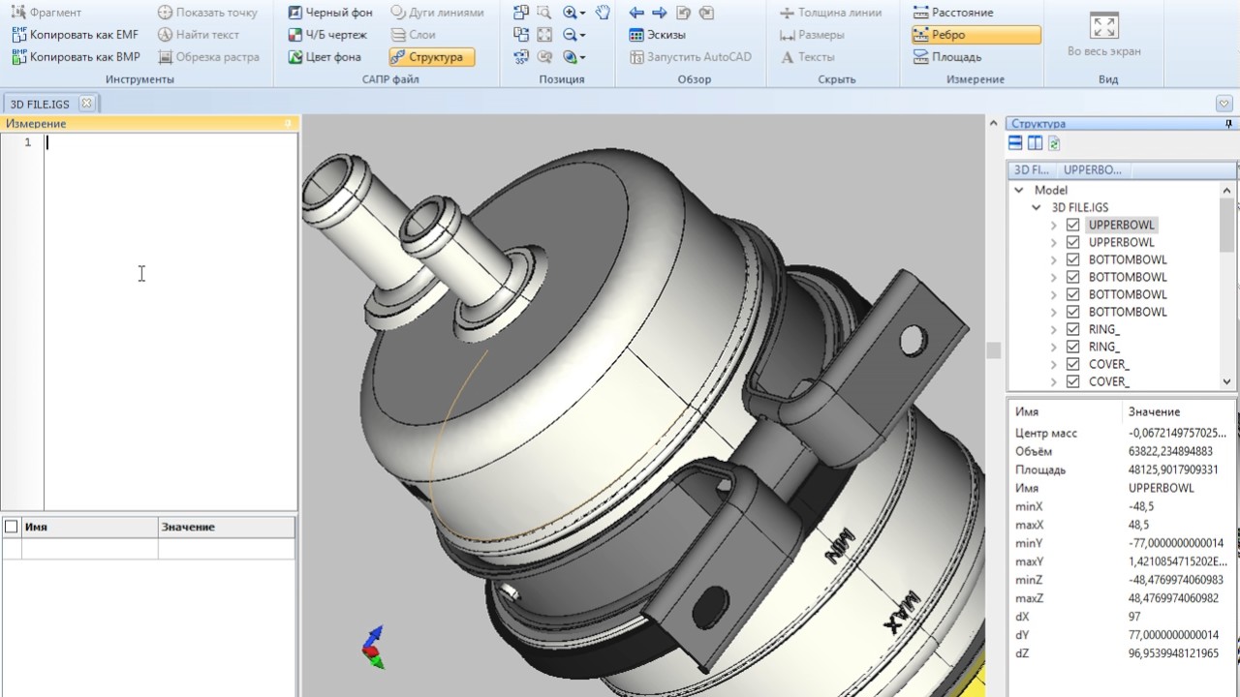
Task: Uncheck the first BOTTOMBOWL checkbox
Action: pos(1072,260)
